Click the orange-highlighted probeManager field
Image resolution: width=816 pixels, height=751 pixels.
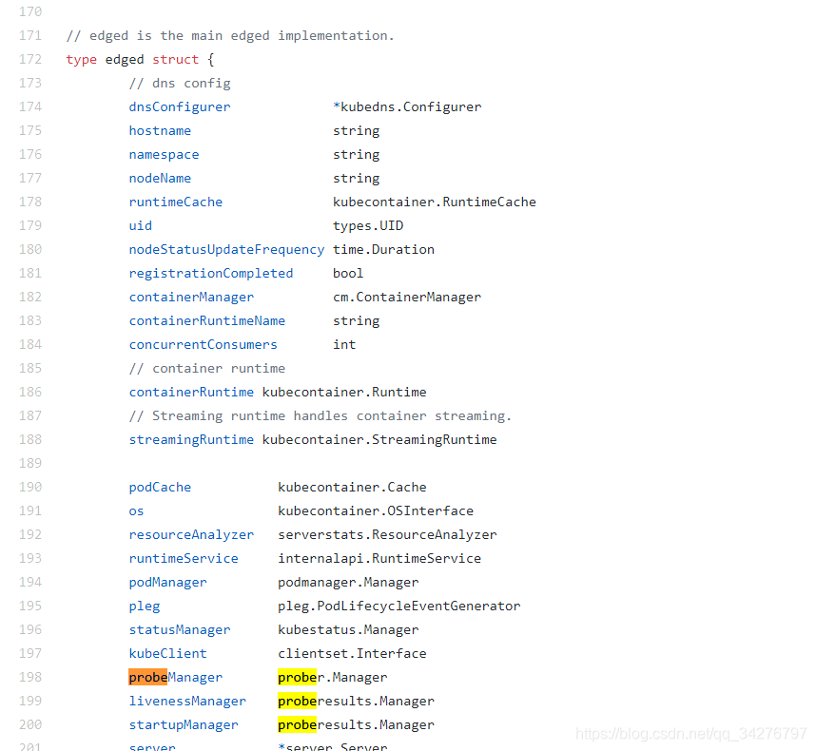[175, 677]
